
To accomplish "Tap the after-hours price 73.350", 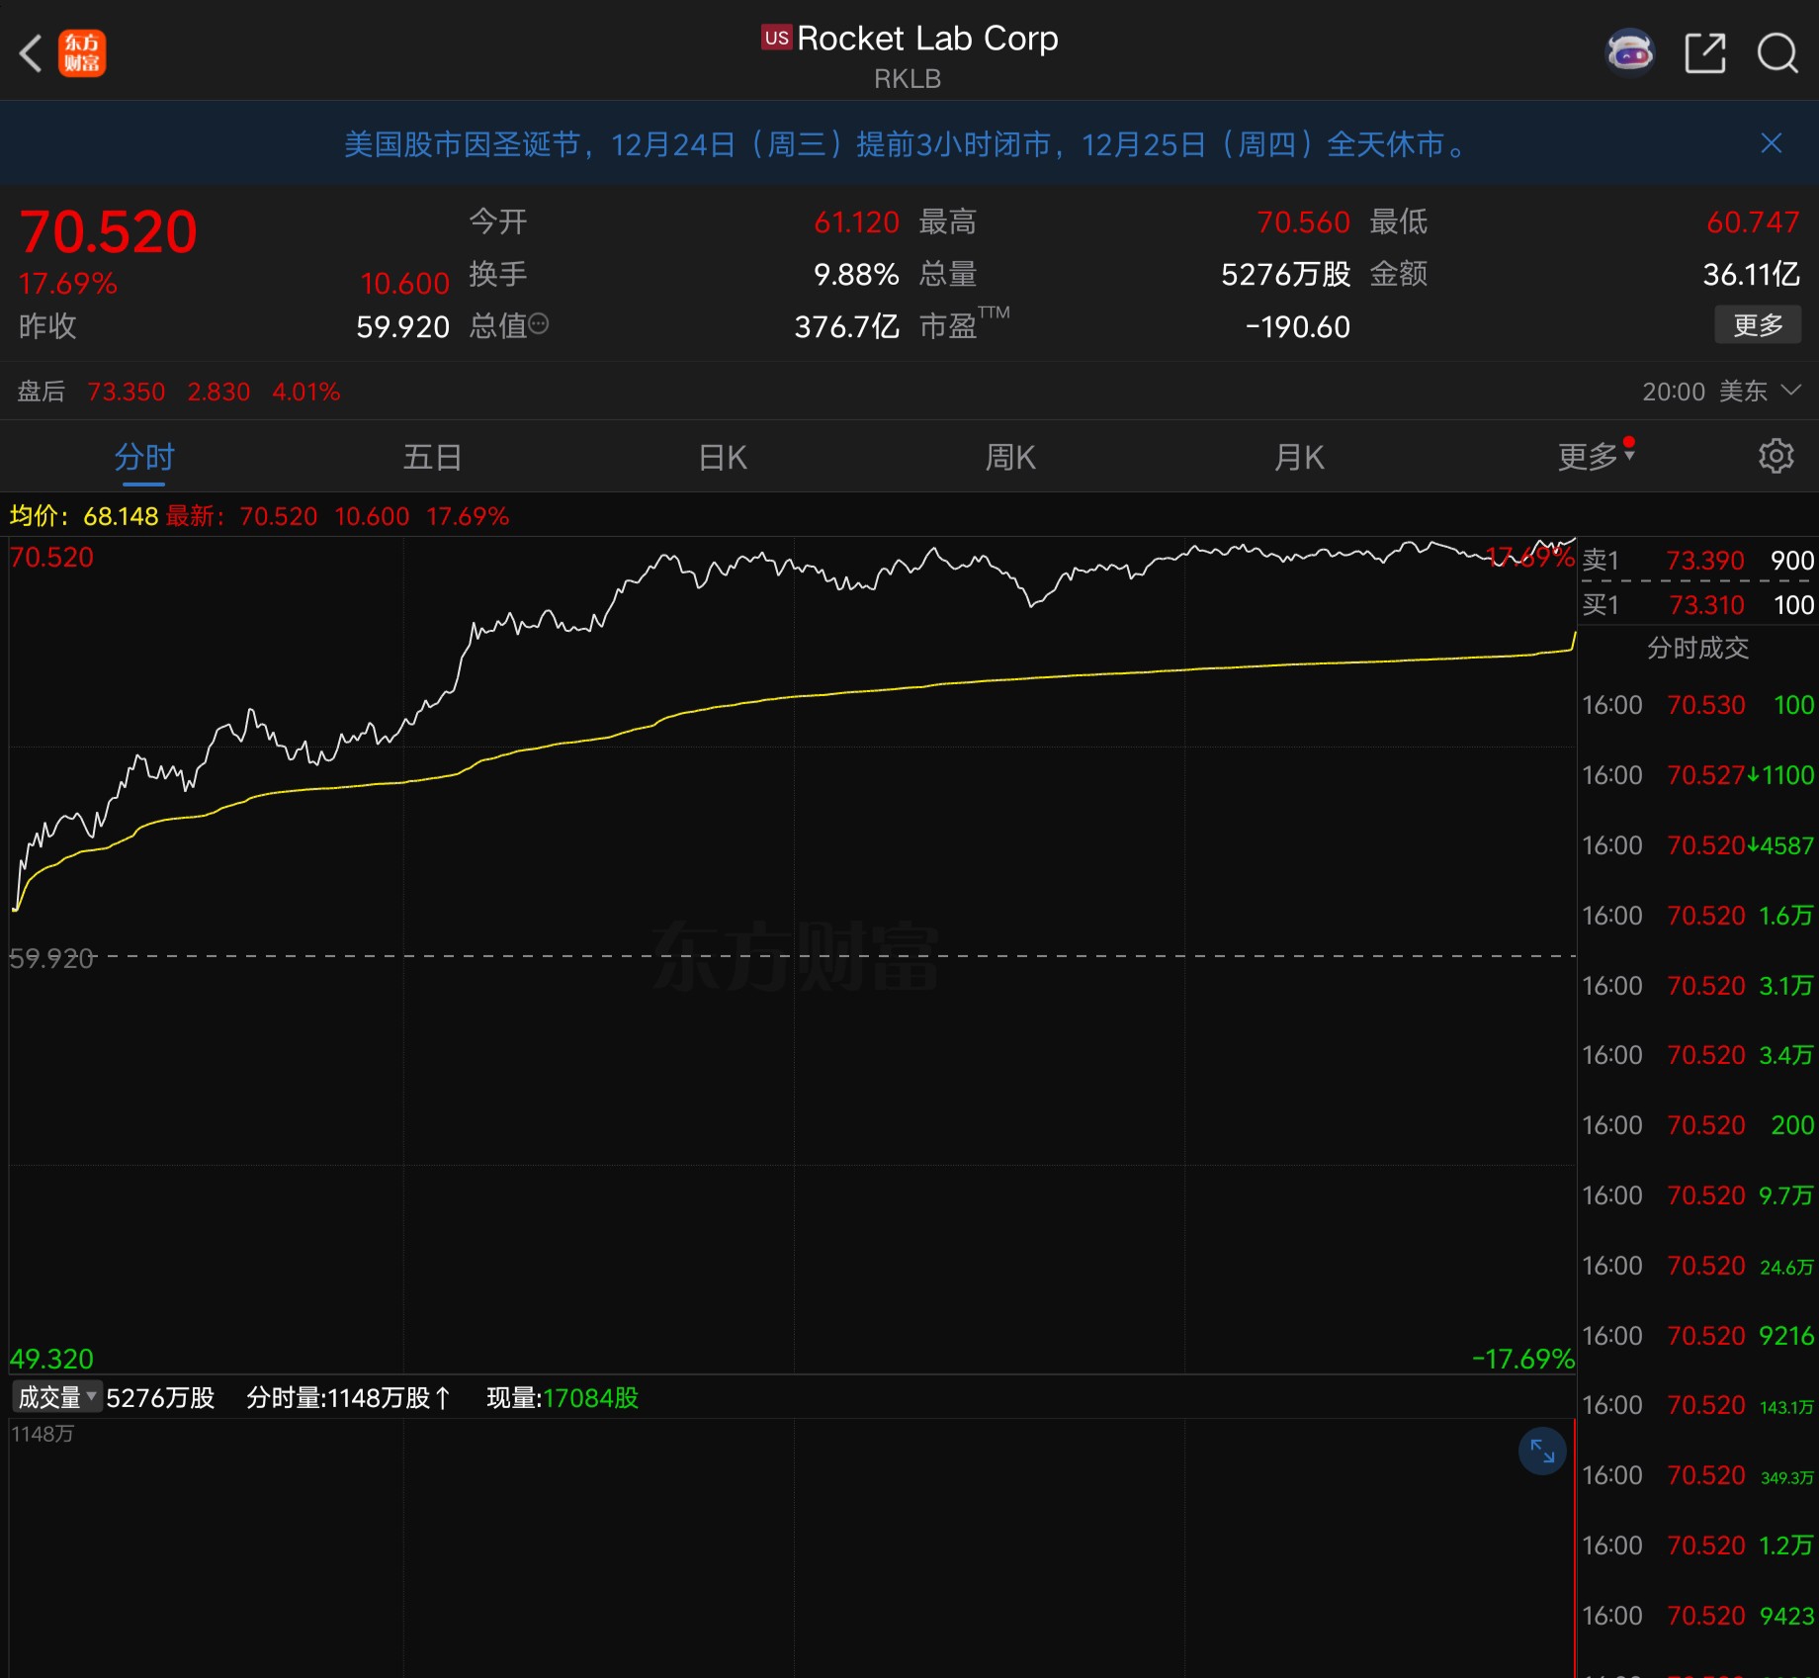I will 127,392.
